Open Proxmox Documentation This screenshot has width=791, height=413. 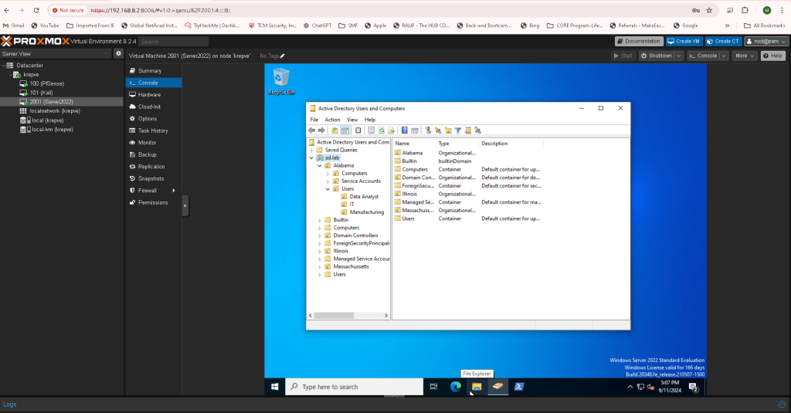point(639,41)
